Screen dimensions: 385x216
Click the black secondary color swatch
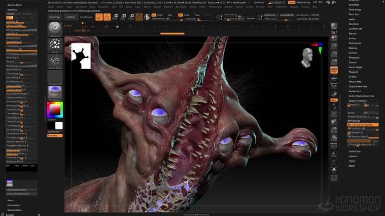[x=51, y=125]
